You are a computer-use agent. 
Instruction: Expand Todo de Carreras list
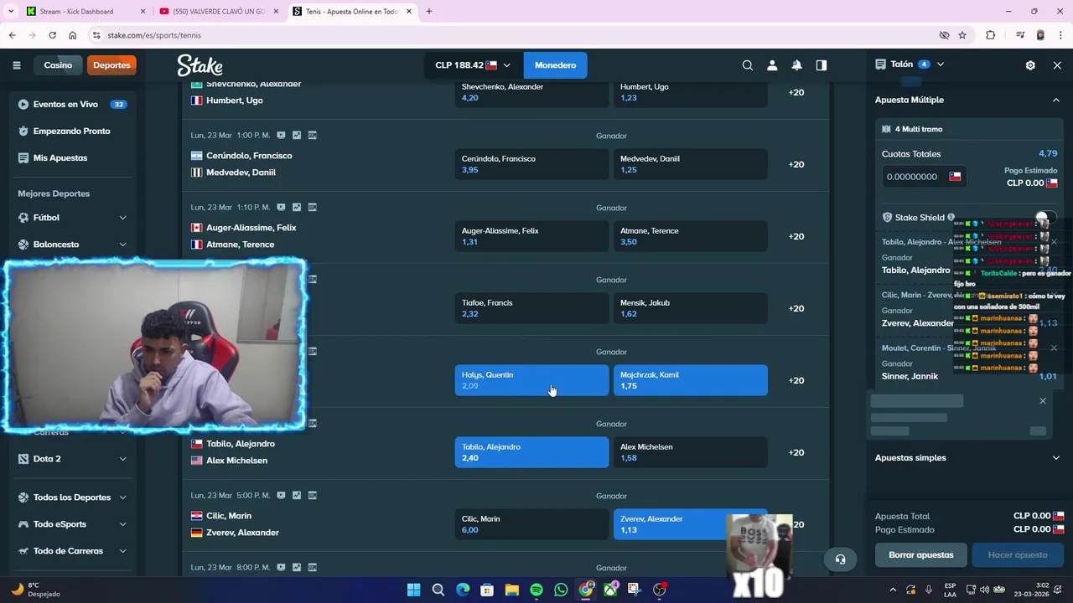point(122,551)
